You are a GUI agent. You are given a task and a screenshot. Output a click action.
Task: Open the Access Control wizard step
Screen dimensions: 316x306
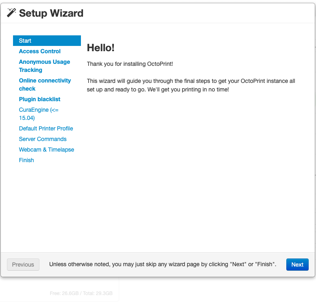point(40,51)
